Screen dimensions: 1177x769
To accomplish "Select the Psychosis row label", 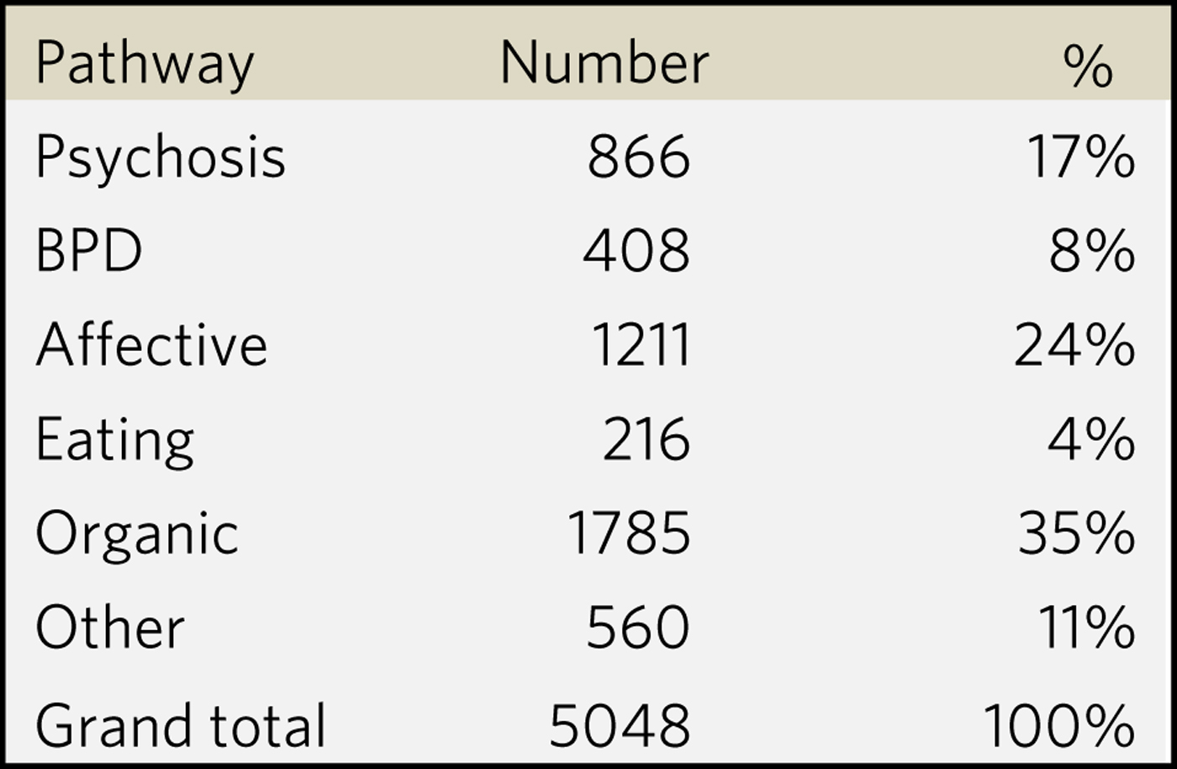I will pos(160,158).
